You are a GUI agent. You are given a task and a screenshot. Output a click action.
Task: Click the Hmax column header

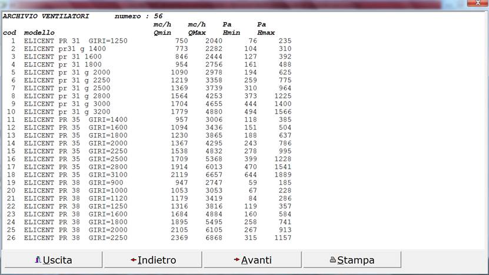[x=266, y=33]
